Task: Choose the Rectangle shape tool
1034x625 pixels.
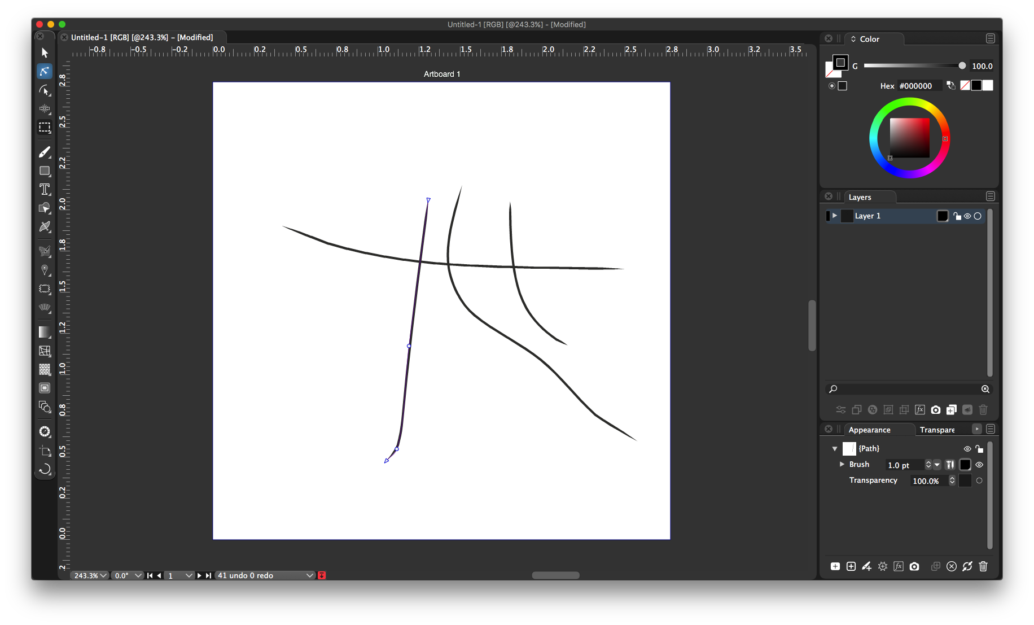Action: (x=45, y=171)
